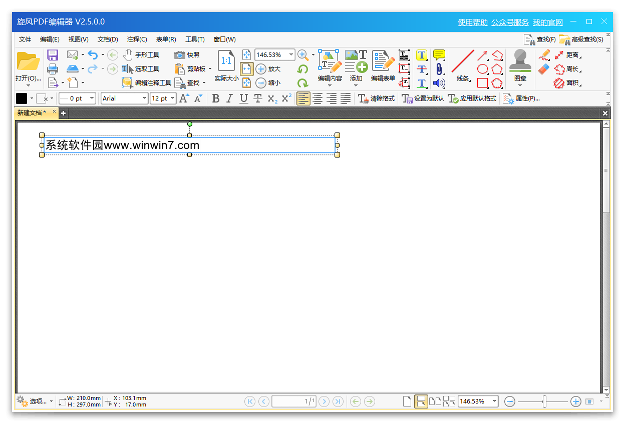Switch to the 新建文档 document tab
This screenshot has height=424, width=625.
[x=32, y=113]
